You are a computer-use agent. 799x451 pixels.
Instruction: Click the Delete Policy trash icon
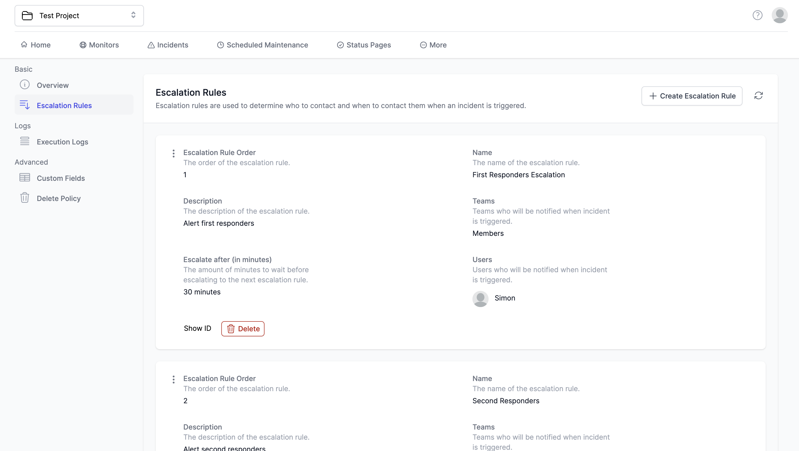[x=25, y=198]
